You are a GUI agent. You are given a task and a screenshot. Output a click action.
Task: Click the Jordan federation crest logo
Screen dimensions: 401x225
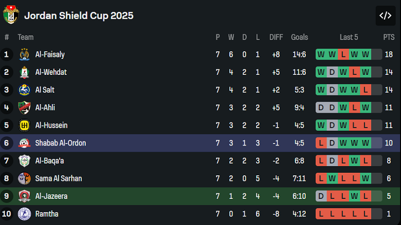[x=11, y=15]
